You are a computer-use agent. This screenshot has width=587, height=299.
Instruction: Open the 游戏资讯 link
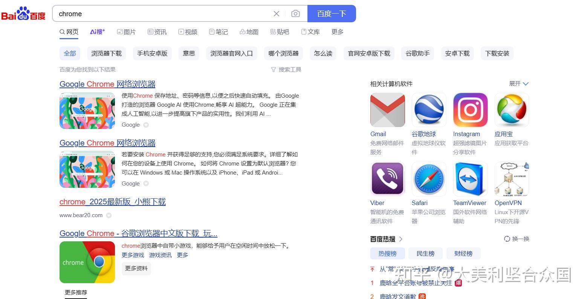[160, 255]
